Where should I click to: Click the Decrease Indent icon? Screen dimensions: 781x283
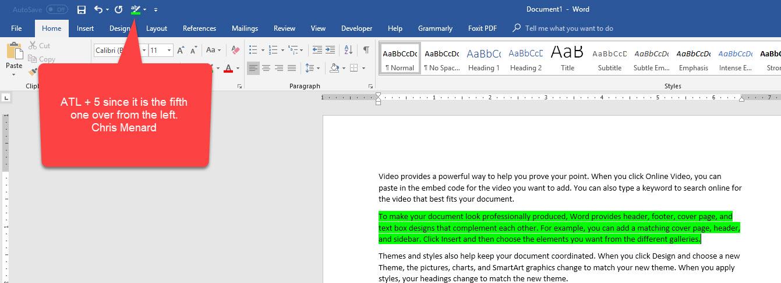[x=317, y=51]
